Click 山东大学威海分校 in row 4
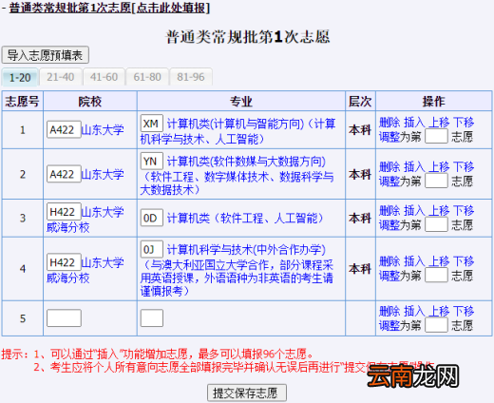 tap(85, 270)
